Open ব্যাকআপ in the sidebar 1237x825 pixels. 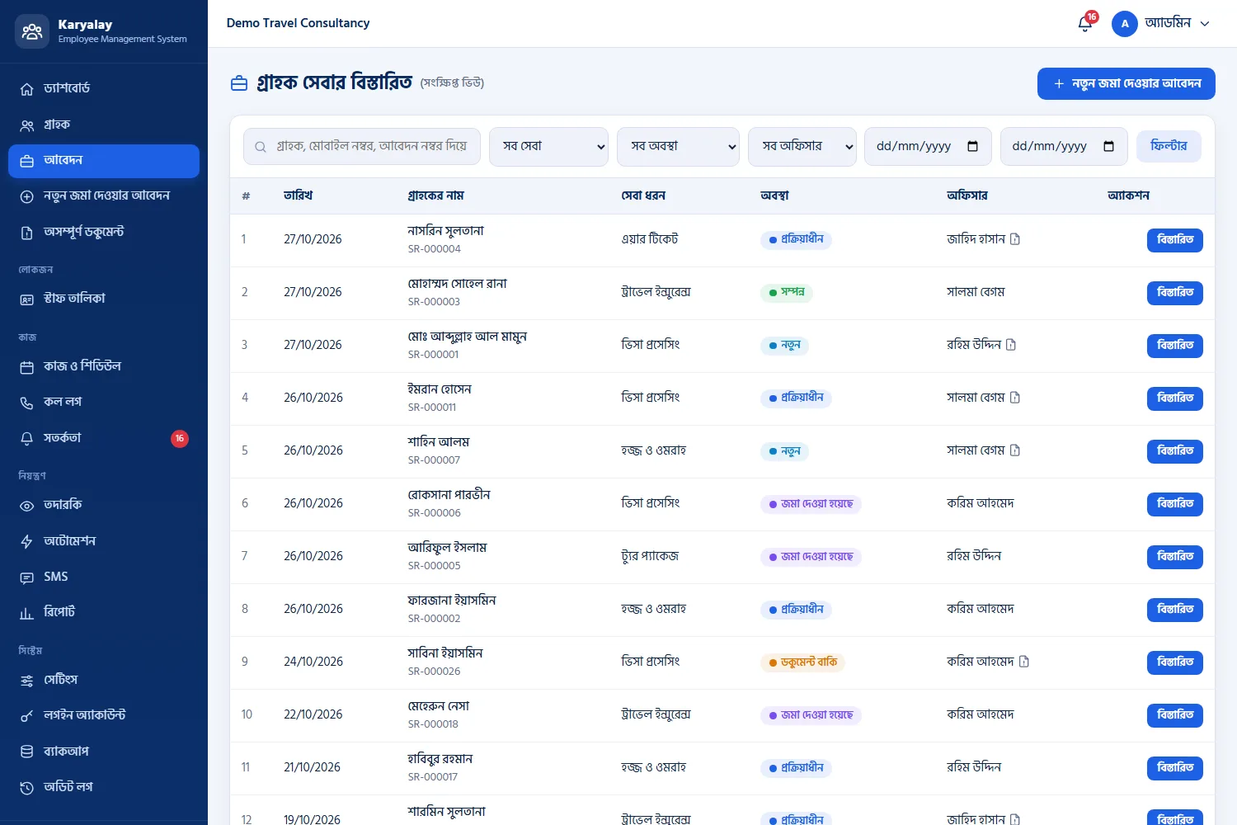(104, 752)
